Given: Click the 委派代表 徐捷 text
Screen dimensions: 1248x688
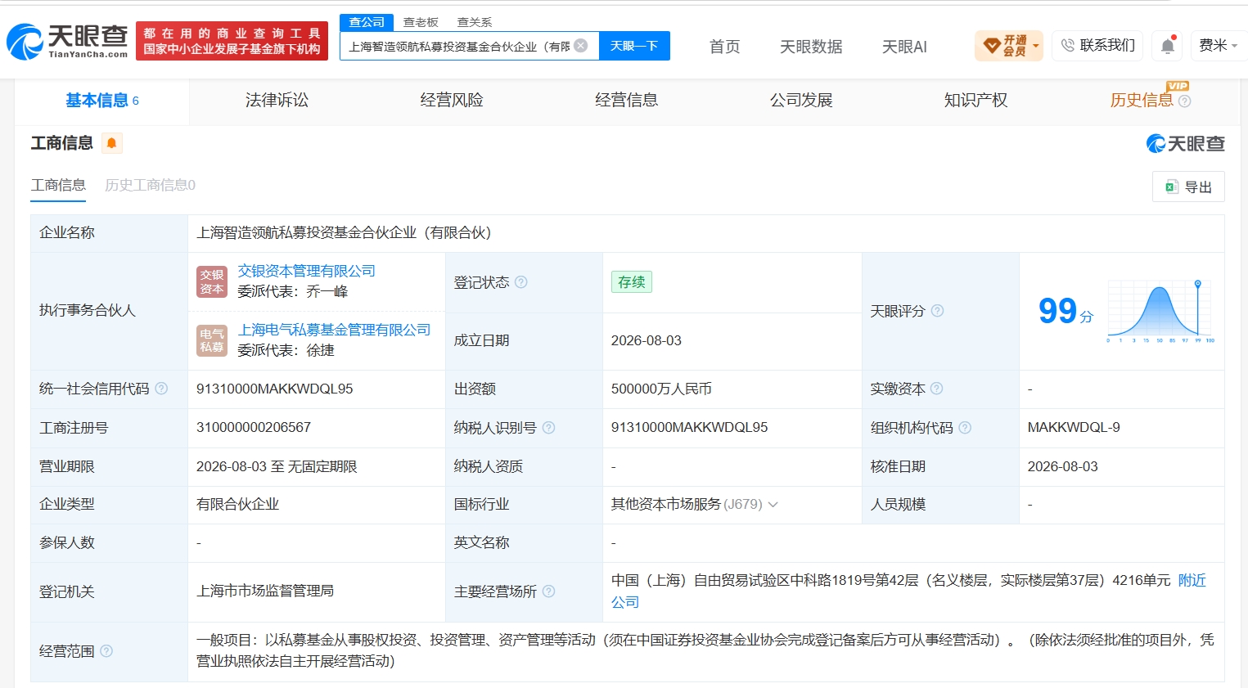Looking at the screenshot, I should click(286, 350).
